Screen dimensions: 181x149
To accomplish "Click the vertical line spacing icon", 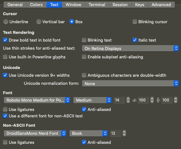I will [158, 100].
